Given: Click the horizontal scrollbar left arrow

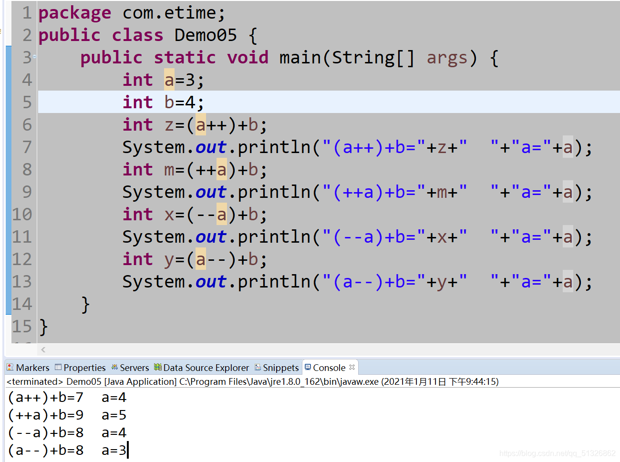Looking at the screenshot, I should [x=43, y=349].
